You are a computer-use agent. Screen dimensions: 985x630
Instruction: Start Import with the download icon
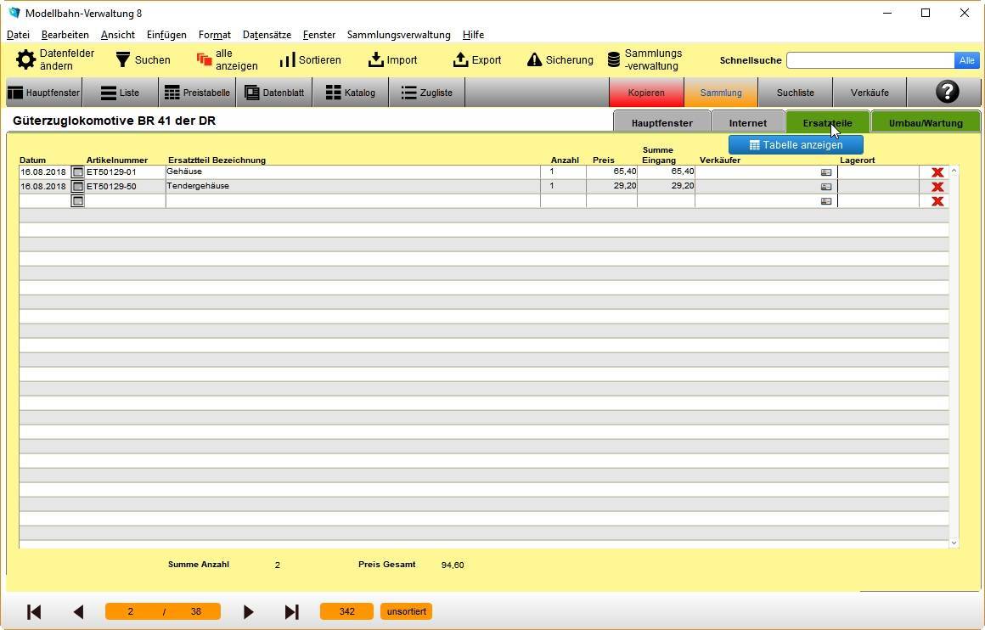pos(375,60)
